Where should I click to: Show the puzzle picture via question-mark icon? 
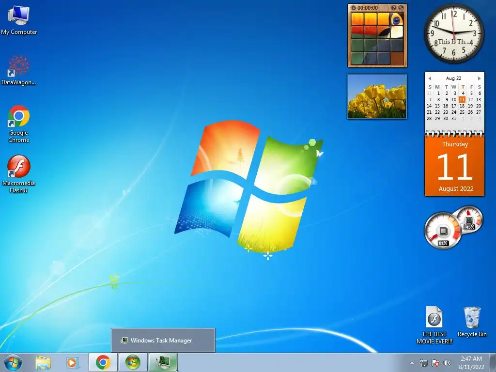pyautogui.click(x=393, y=8)
